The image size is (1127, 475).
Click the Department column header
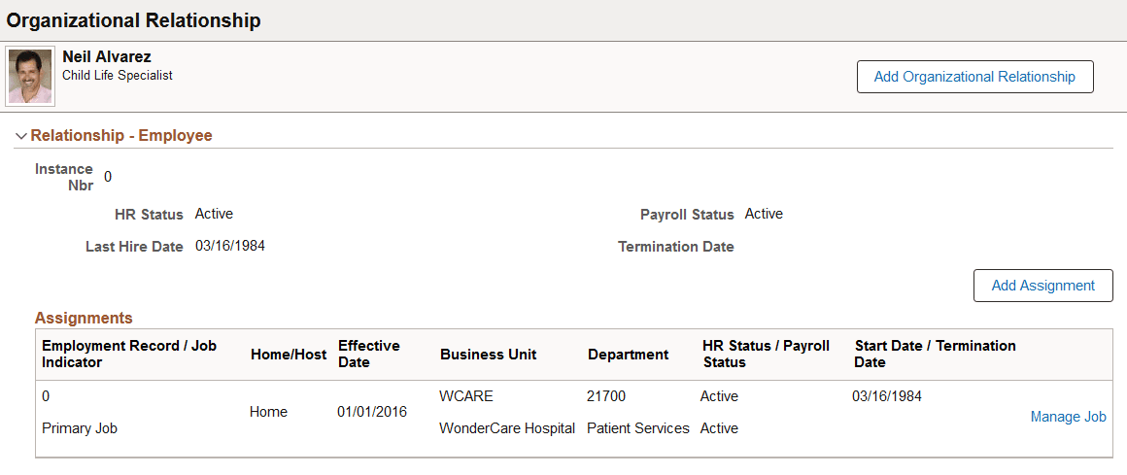629,355
